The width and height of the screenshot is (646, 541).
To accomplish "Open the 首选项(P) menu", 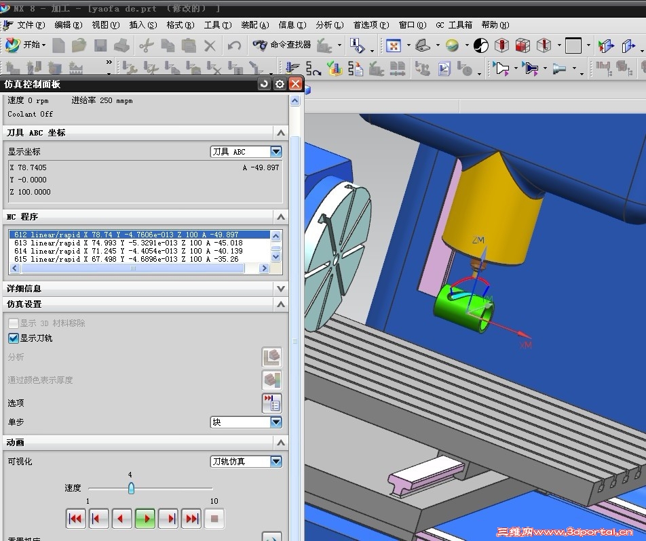I will pyautogui.click(x=371, y=25).
